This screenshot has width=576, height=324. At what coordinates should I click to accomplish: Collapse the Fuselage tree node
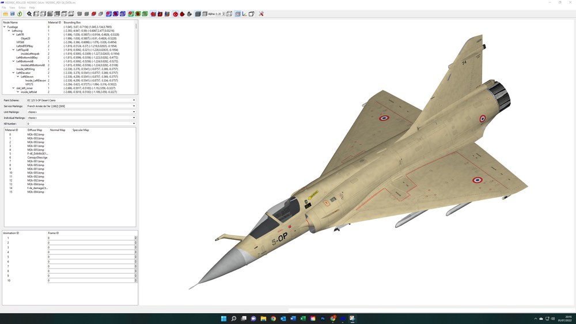(5, 27)
